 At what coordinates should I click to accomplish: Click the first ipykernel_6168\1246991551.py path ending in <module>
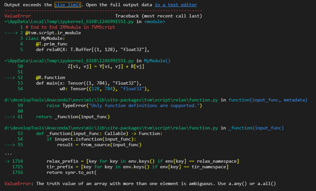click(69, 22)
